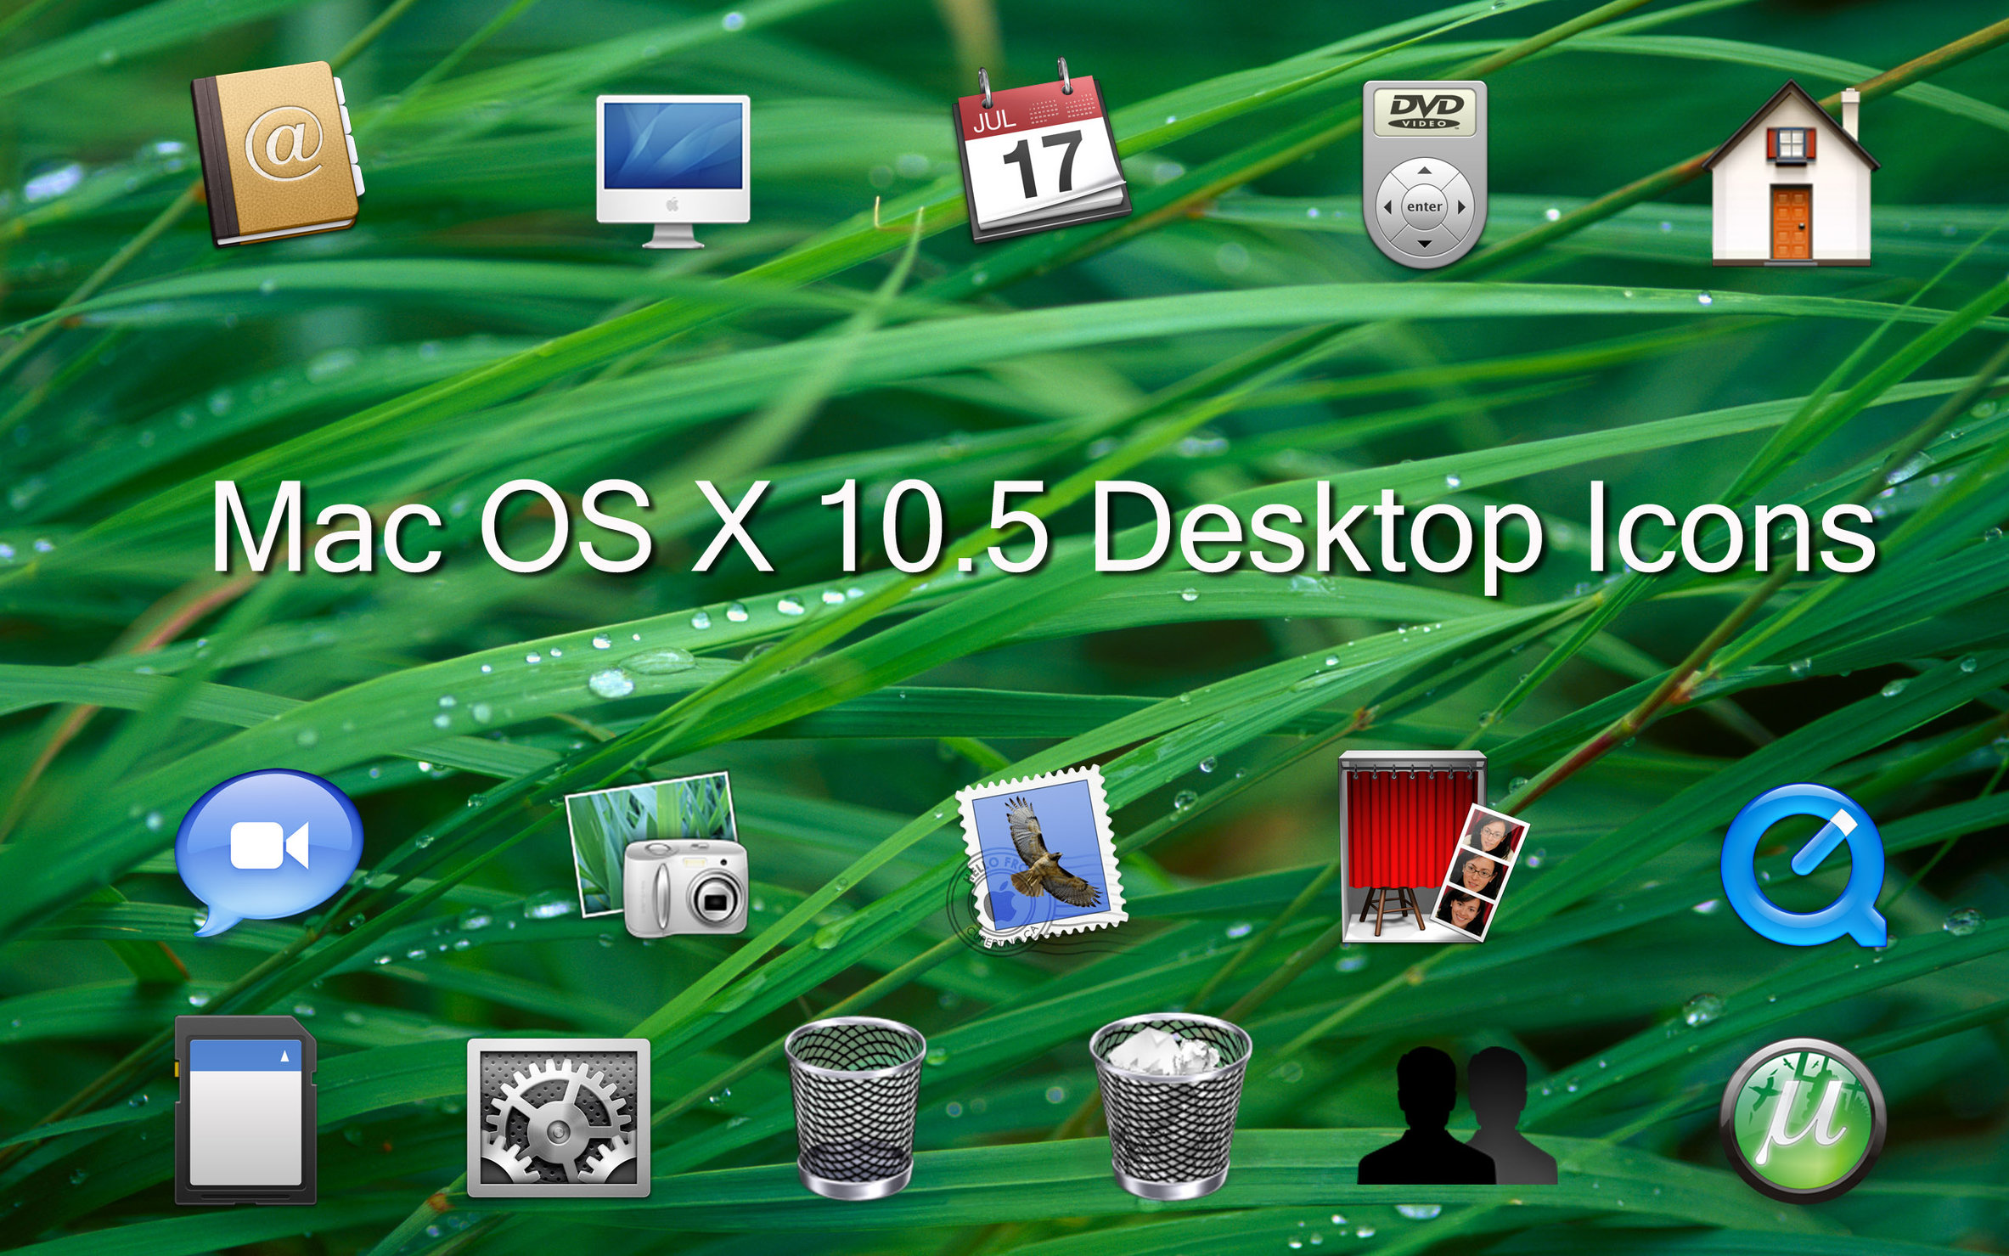
Task: Open the iCal calendar icon showing JUL 17
Action: point(1042,151)
